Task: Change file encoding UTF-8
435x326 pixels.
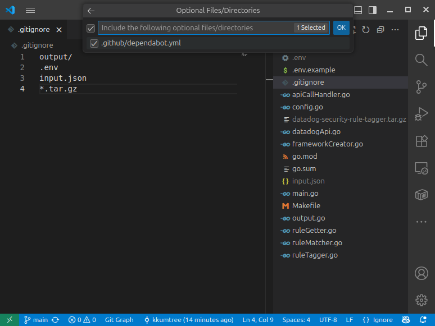Action: point(328,320)
